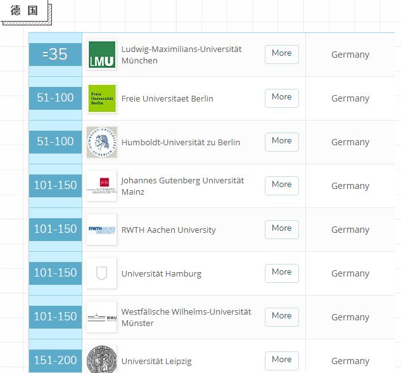Select the 151-200 rank for Universität Leipzig
The height and width of the screenshot is (373, 401).
point(55,361)
